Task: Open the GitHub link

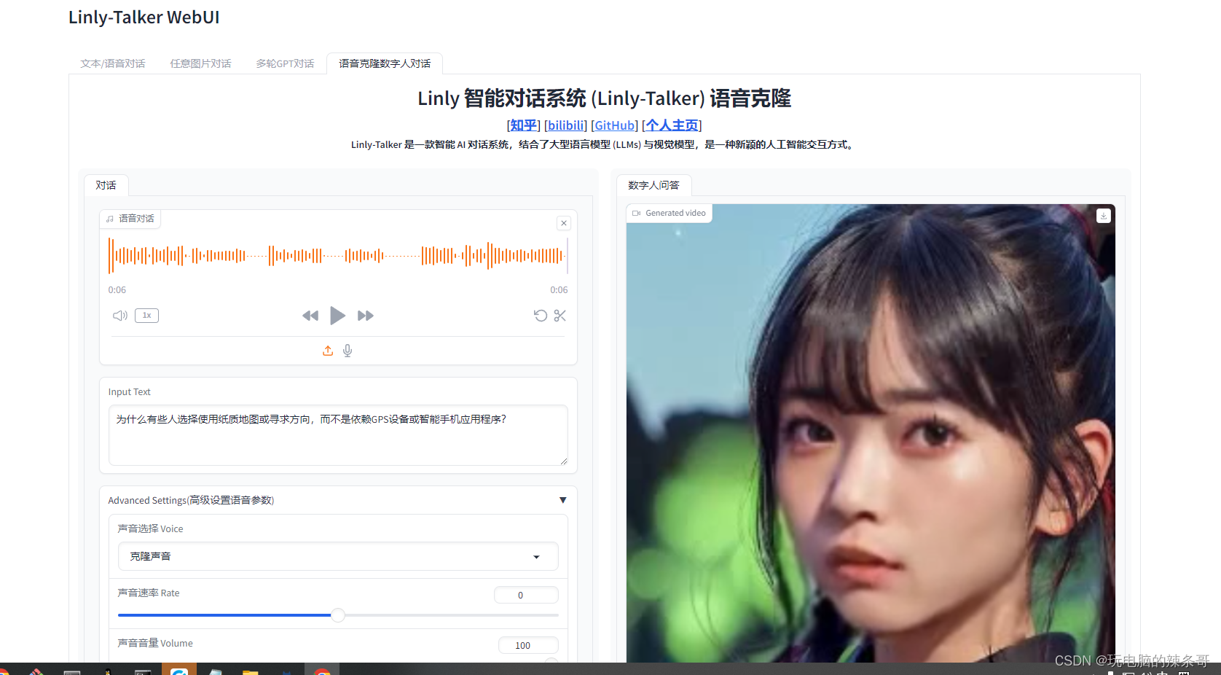Action: coord(614,125)
